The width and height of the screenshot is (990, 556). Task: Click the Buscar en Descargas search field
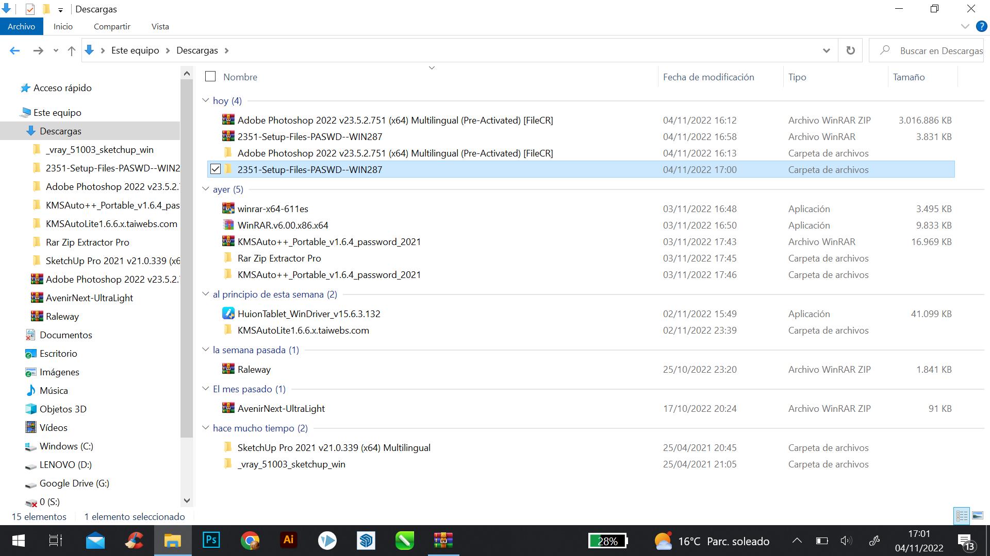click(939, 50)
